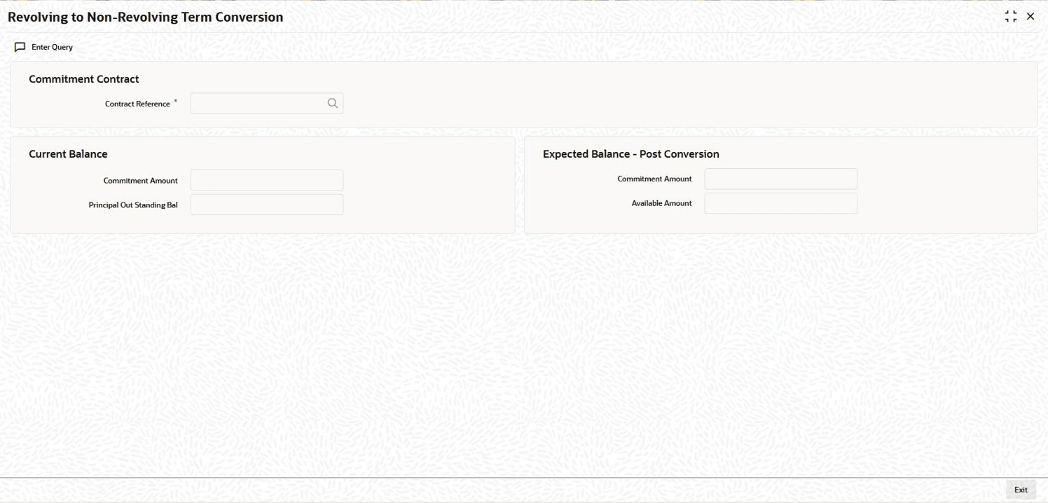Click the Principal Out Standing Bal field
The height and width of the screenshot is (503, 1048).
click(x=267, y=205)
